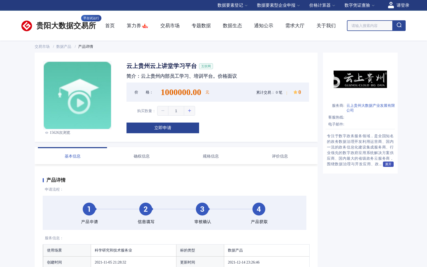Open service provider 云上贵州大数据产业发展有限公司 link
The image size is (427, 267).
pos(370,108)
